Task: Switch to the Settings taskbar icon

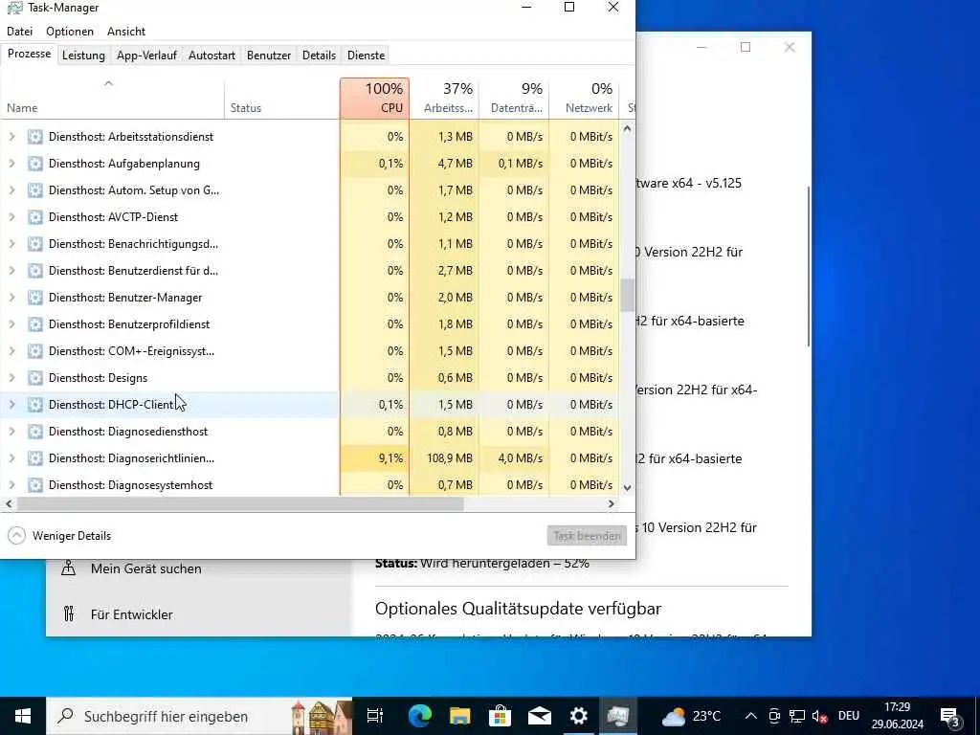Action: [x=579, y=716]
